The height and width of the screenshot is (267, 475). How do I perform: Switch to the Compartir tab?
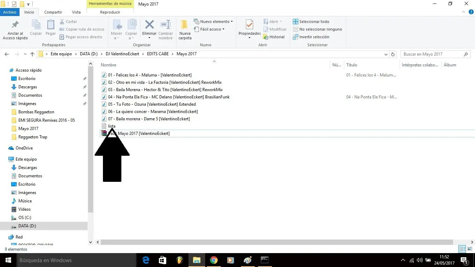point(53,12)
